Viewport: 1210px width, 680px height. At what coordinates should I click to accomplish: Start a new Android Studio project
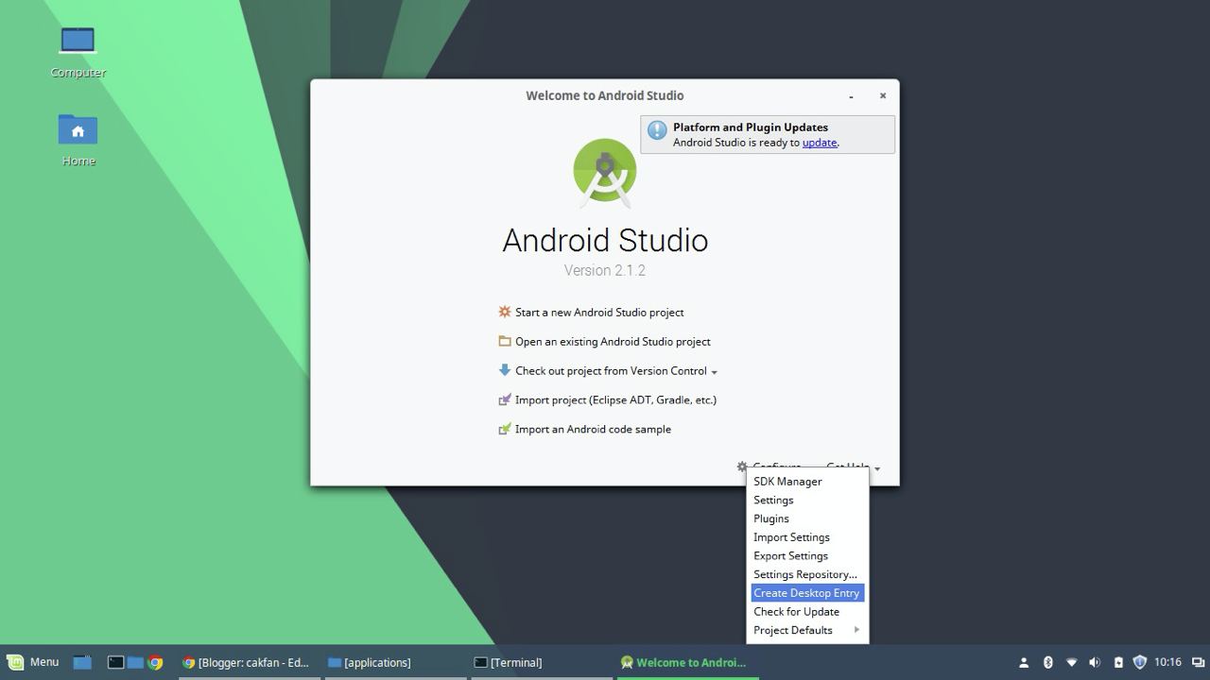pyautogui.click(x=599, y=312)
